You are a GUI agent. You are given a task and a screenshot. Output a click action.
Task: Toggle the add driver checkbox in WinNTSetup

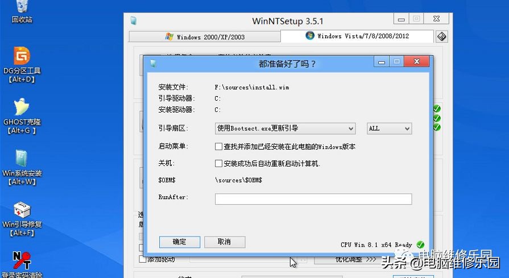coord(142,259)
